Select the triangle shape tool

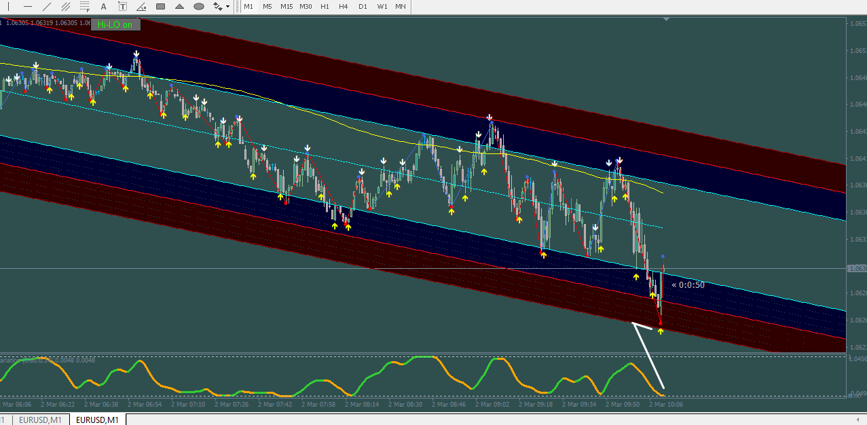click(x=180, y=7)
